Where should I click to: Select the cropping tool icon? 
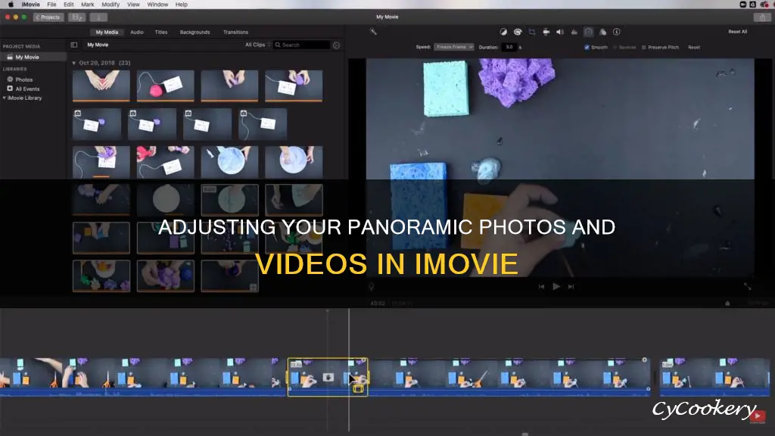tap(532, 32)
